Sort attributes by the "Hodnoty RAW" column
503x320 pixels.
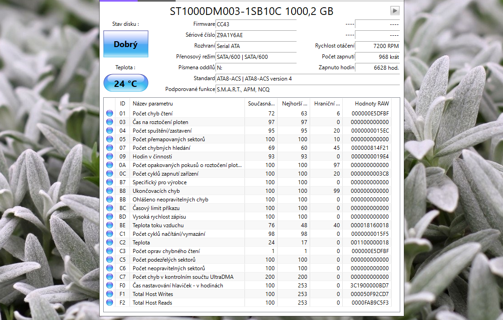pos(371,103)
